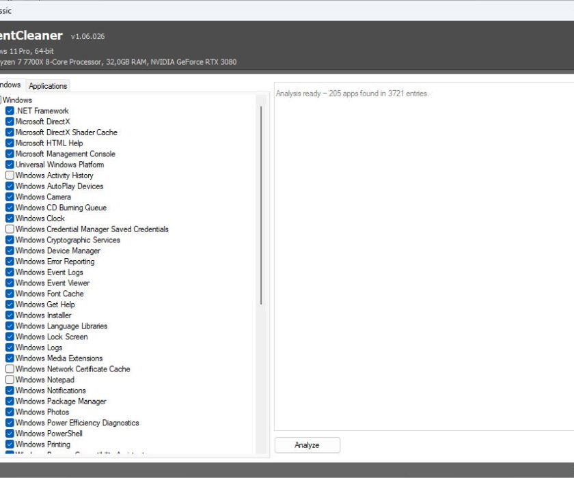This screenshot has height=478, width=574.
Task: Select the 'Windows Event Viewer' label
Action: 53,283
